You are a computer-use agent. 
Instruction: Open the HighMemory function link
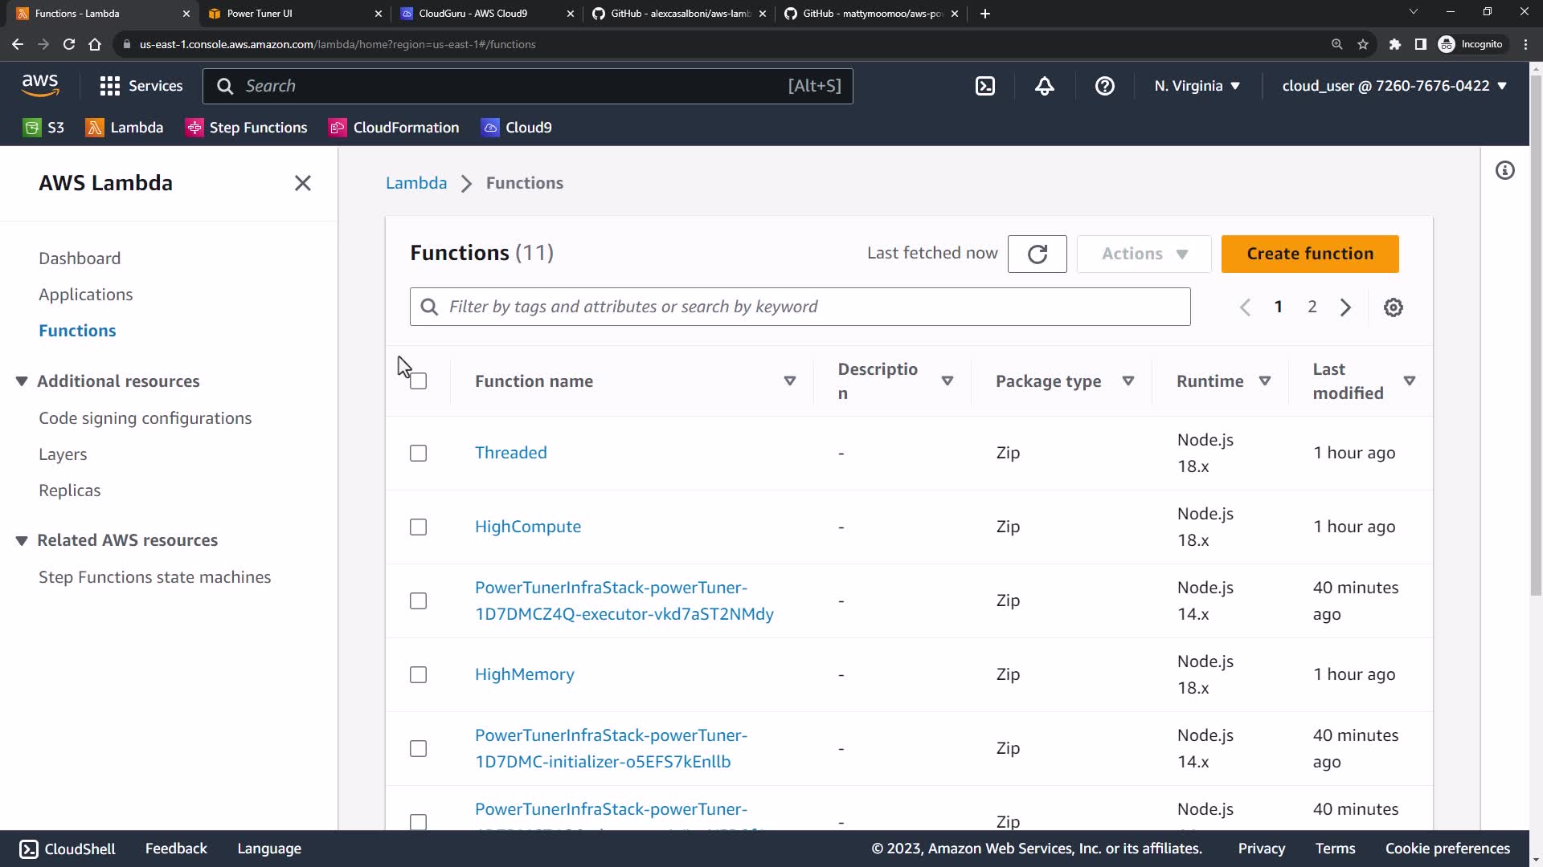pyautogui.click(x=524, y=674)
